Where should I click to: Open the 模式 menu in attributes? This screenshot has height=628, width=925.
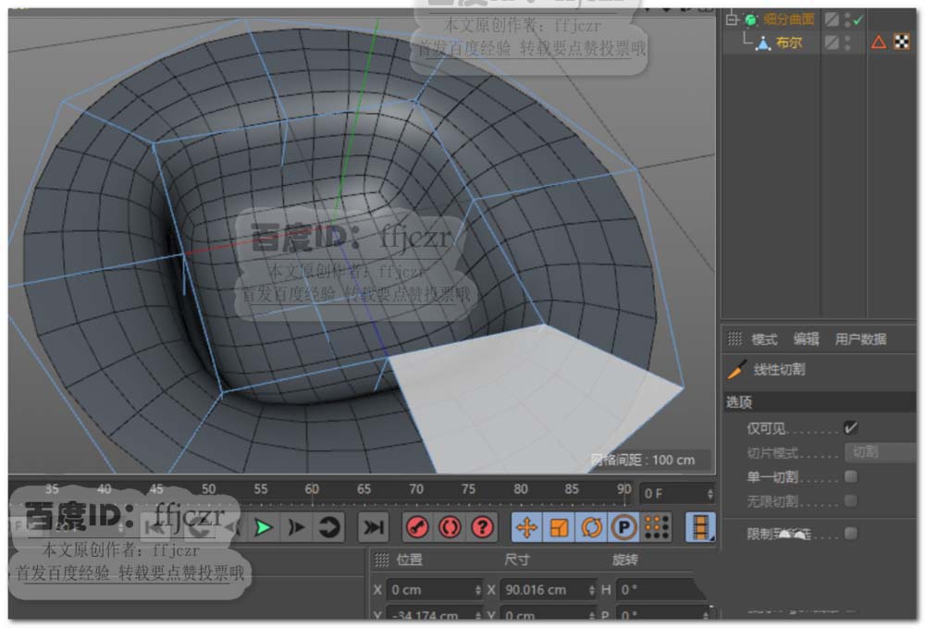click(764, 339)
